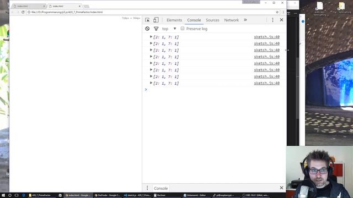Clear the console output

point(147,29)
